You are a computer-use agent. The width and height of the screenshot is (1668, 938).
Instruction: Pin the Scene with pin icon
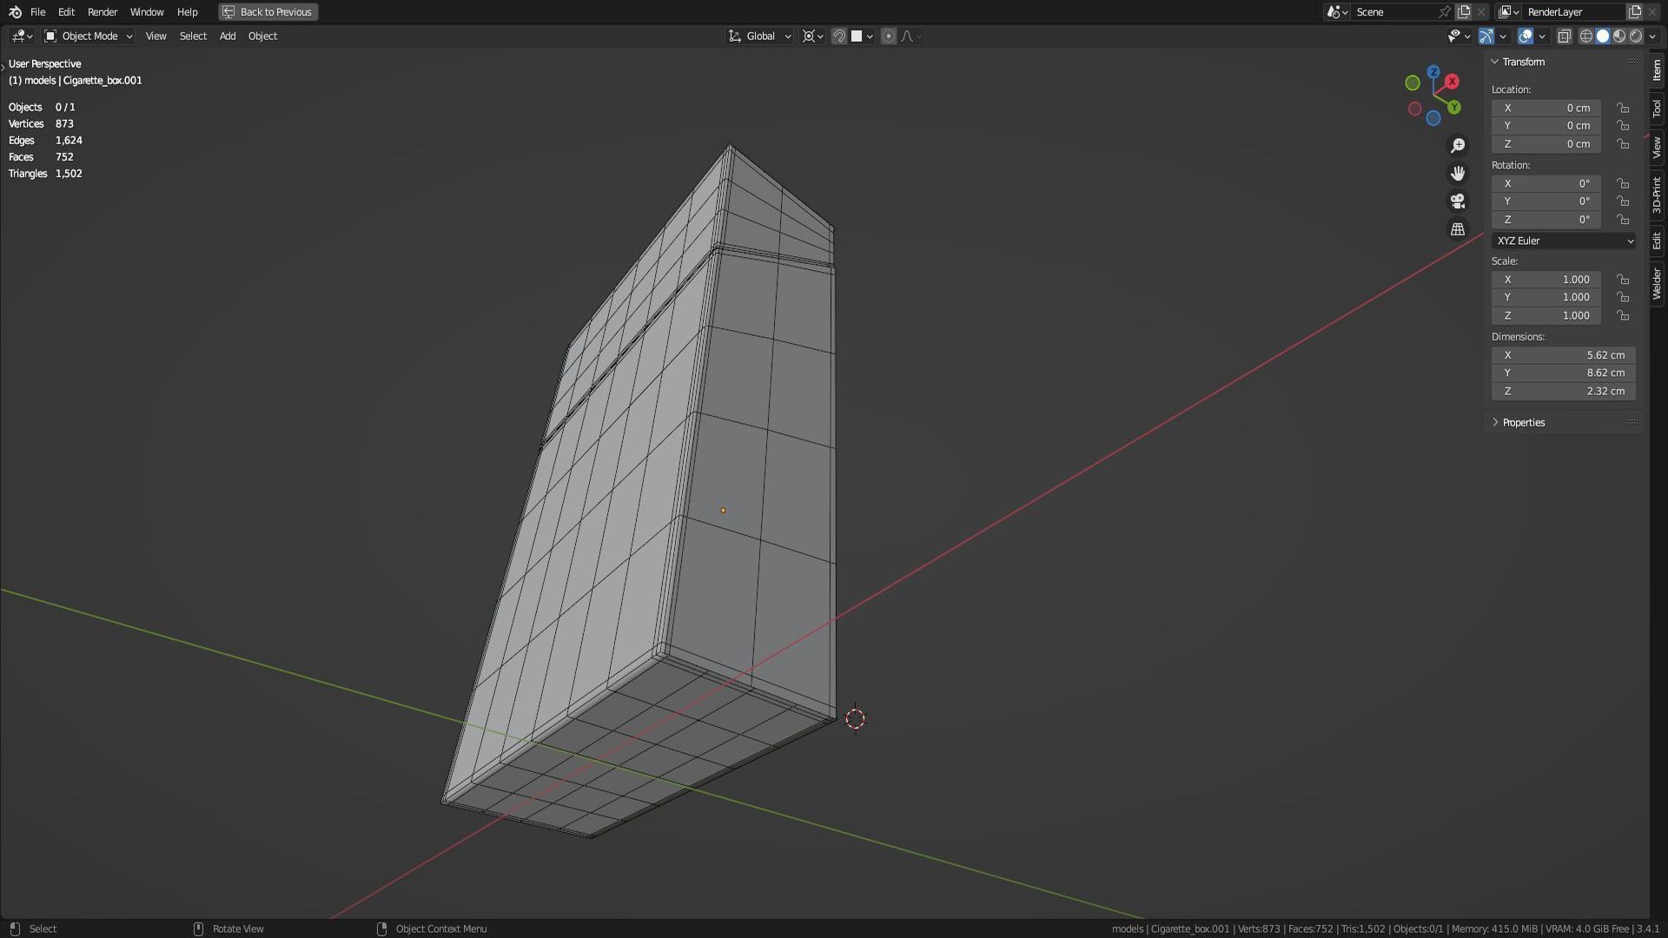pos(1444,12)
